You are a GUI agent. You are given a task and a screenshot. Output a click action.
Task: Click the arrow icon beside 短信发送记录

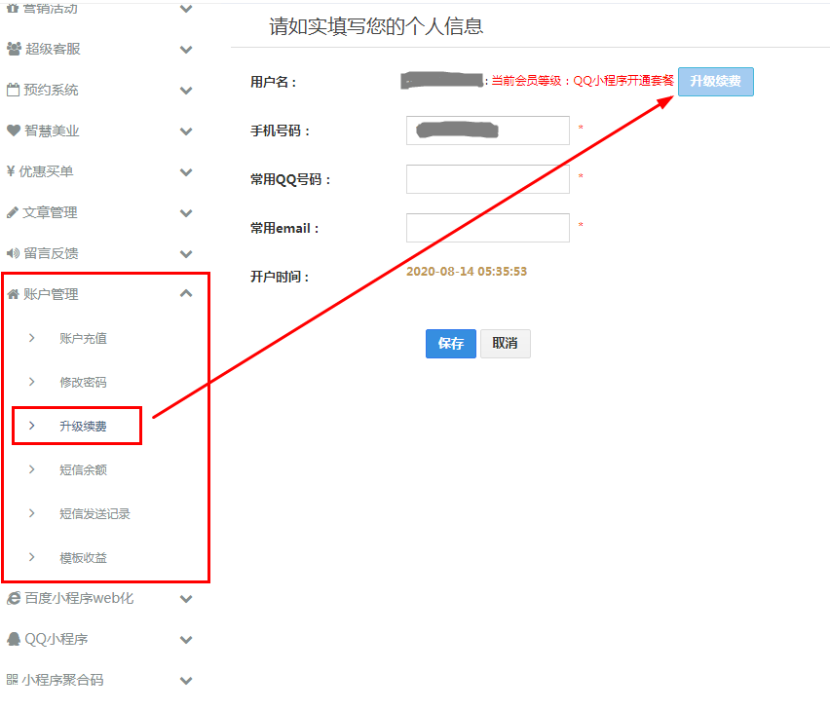point(32,513)
